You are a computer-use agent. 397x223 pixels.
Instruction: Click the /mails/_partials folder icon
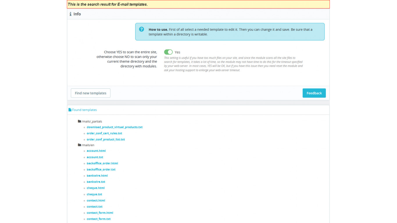(x=79, y=121)
